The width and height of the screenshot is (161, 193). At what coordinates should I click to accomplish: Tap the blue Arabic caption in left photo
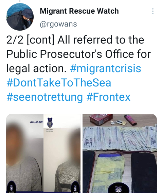(x=36, y=122)
